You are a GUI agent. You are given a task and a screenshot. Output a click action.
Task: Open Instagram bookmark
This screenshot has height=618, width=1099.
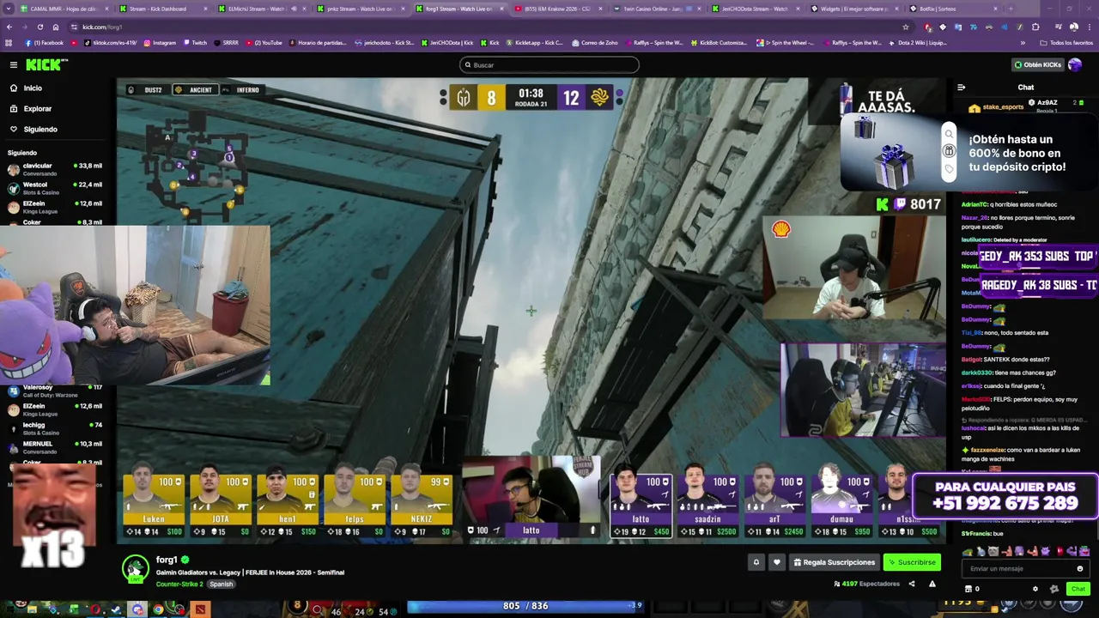160,43
